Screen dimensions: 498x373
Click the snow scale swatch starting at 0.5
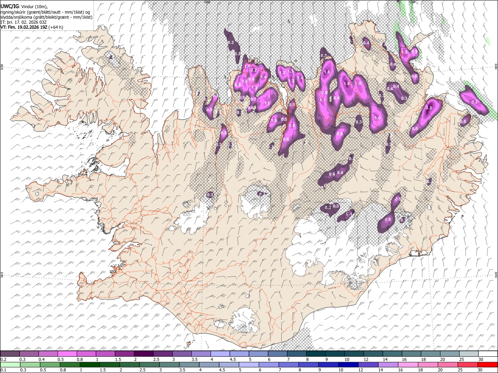point(67,354)
